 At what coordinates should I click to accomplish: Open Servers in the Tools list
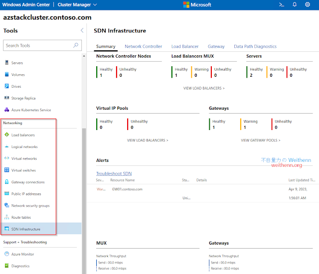point(17,63)
